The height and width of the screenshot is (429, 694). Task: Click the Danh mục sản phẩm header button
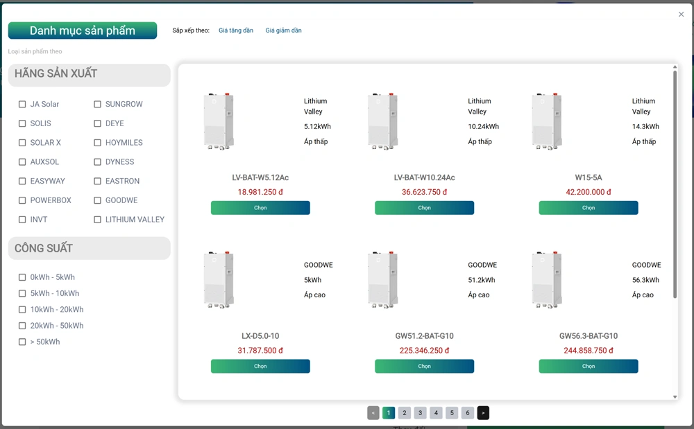click(83, 30)
